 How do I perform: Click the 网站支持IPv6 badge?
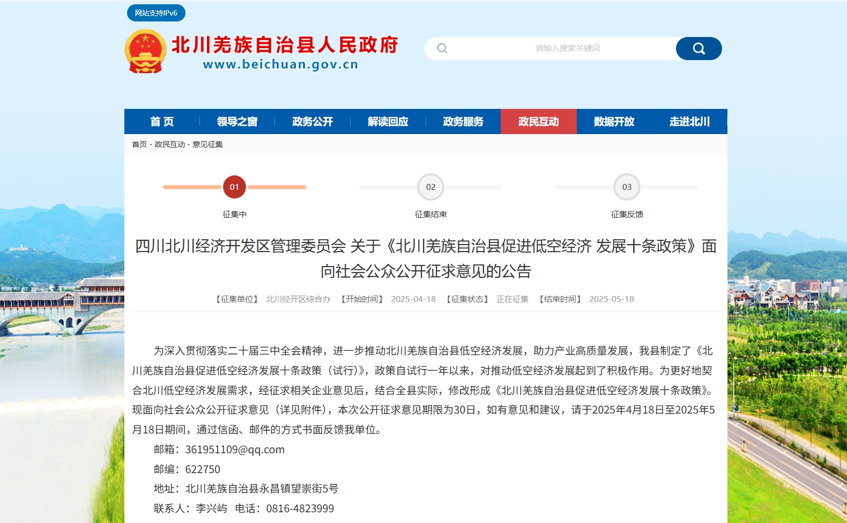click(x=156, y=13)
